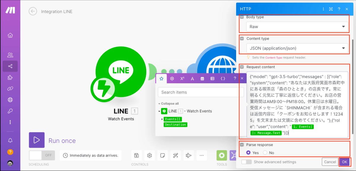Switch to starred items tab
The image size is (356, 171).
(x=161, y=79)
